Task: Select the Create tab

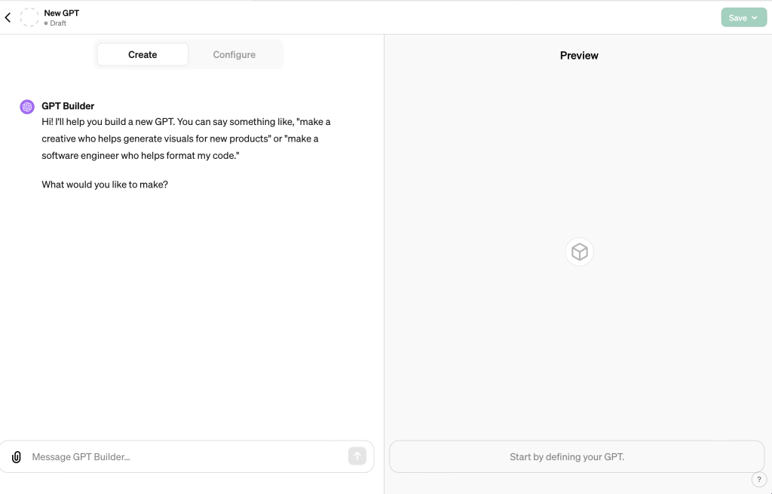Action: click(142, 55)
